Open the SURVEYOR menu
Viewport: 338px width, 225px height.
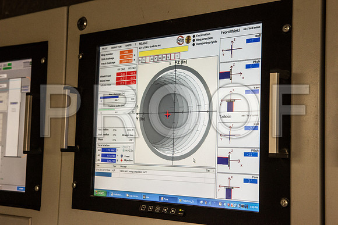(116, 47)
